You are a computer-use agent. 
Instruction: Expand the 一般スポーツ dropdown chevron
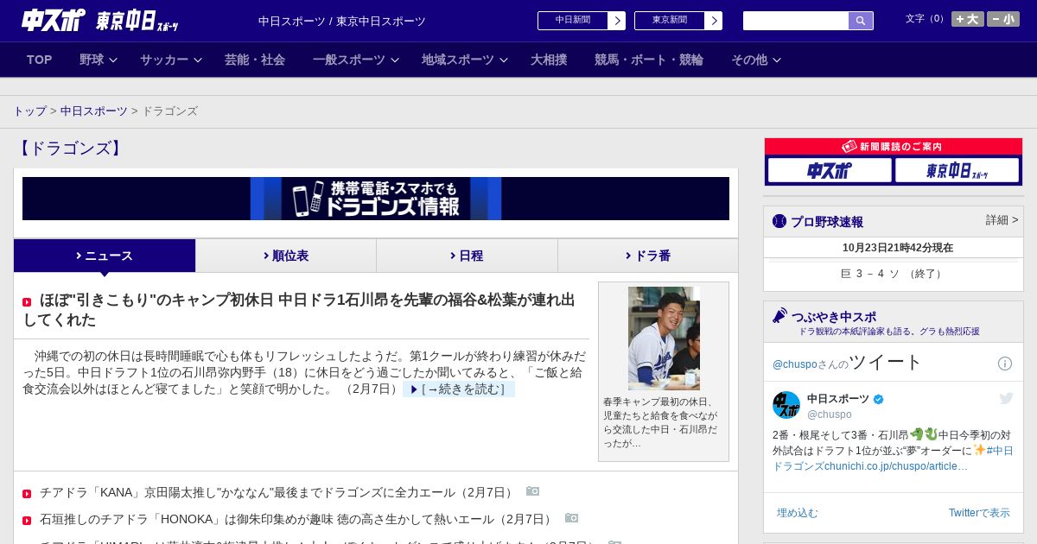(x=395, y=60)
